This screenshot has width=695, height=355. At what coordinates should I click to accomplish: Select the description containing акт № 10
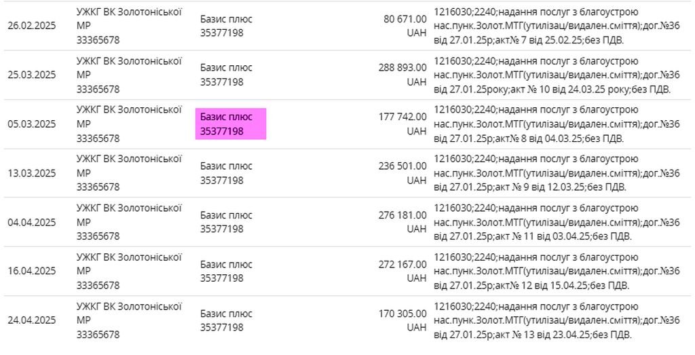click(x=556, y=75)
